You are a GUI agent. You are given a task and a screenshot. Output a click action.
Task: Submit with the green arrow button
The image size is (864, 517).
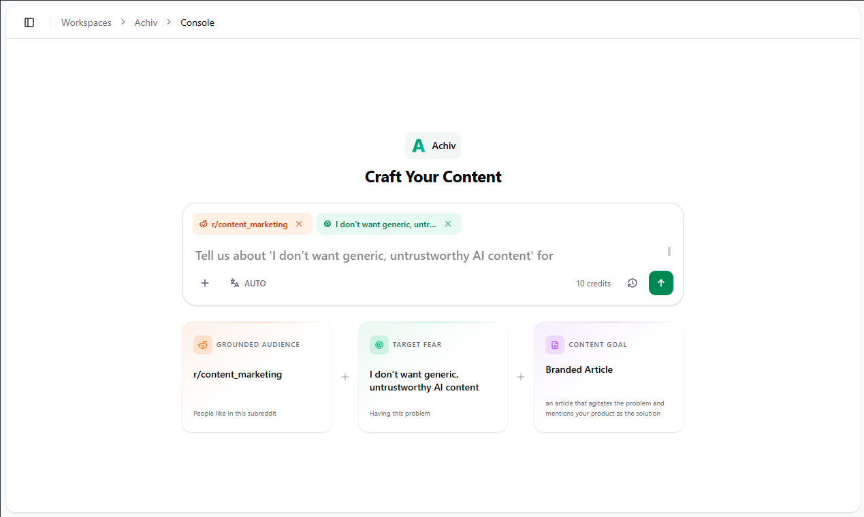[661, 283]
